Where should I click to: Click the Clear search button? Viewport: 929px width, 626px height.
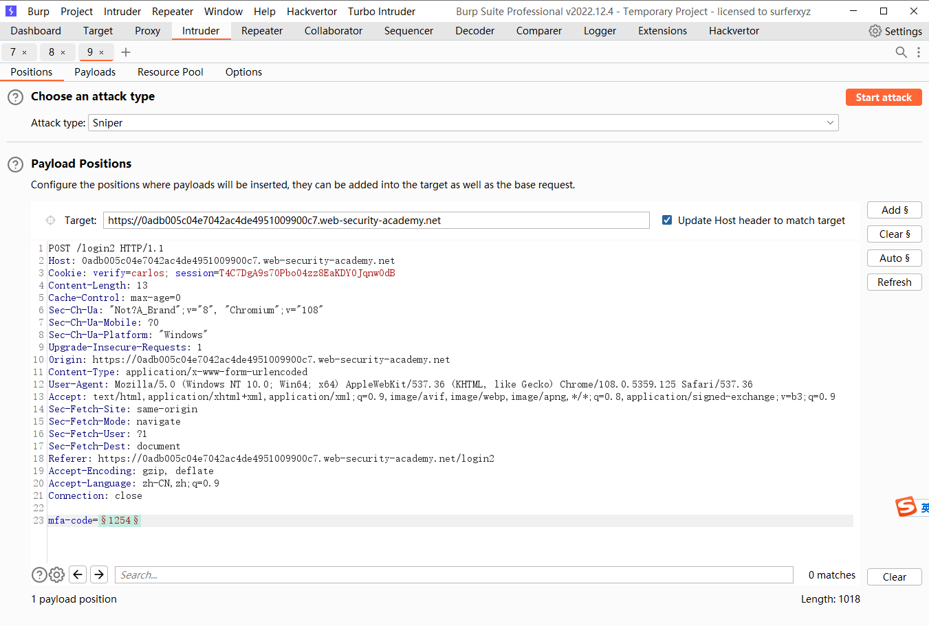click(895, 577)
